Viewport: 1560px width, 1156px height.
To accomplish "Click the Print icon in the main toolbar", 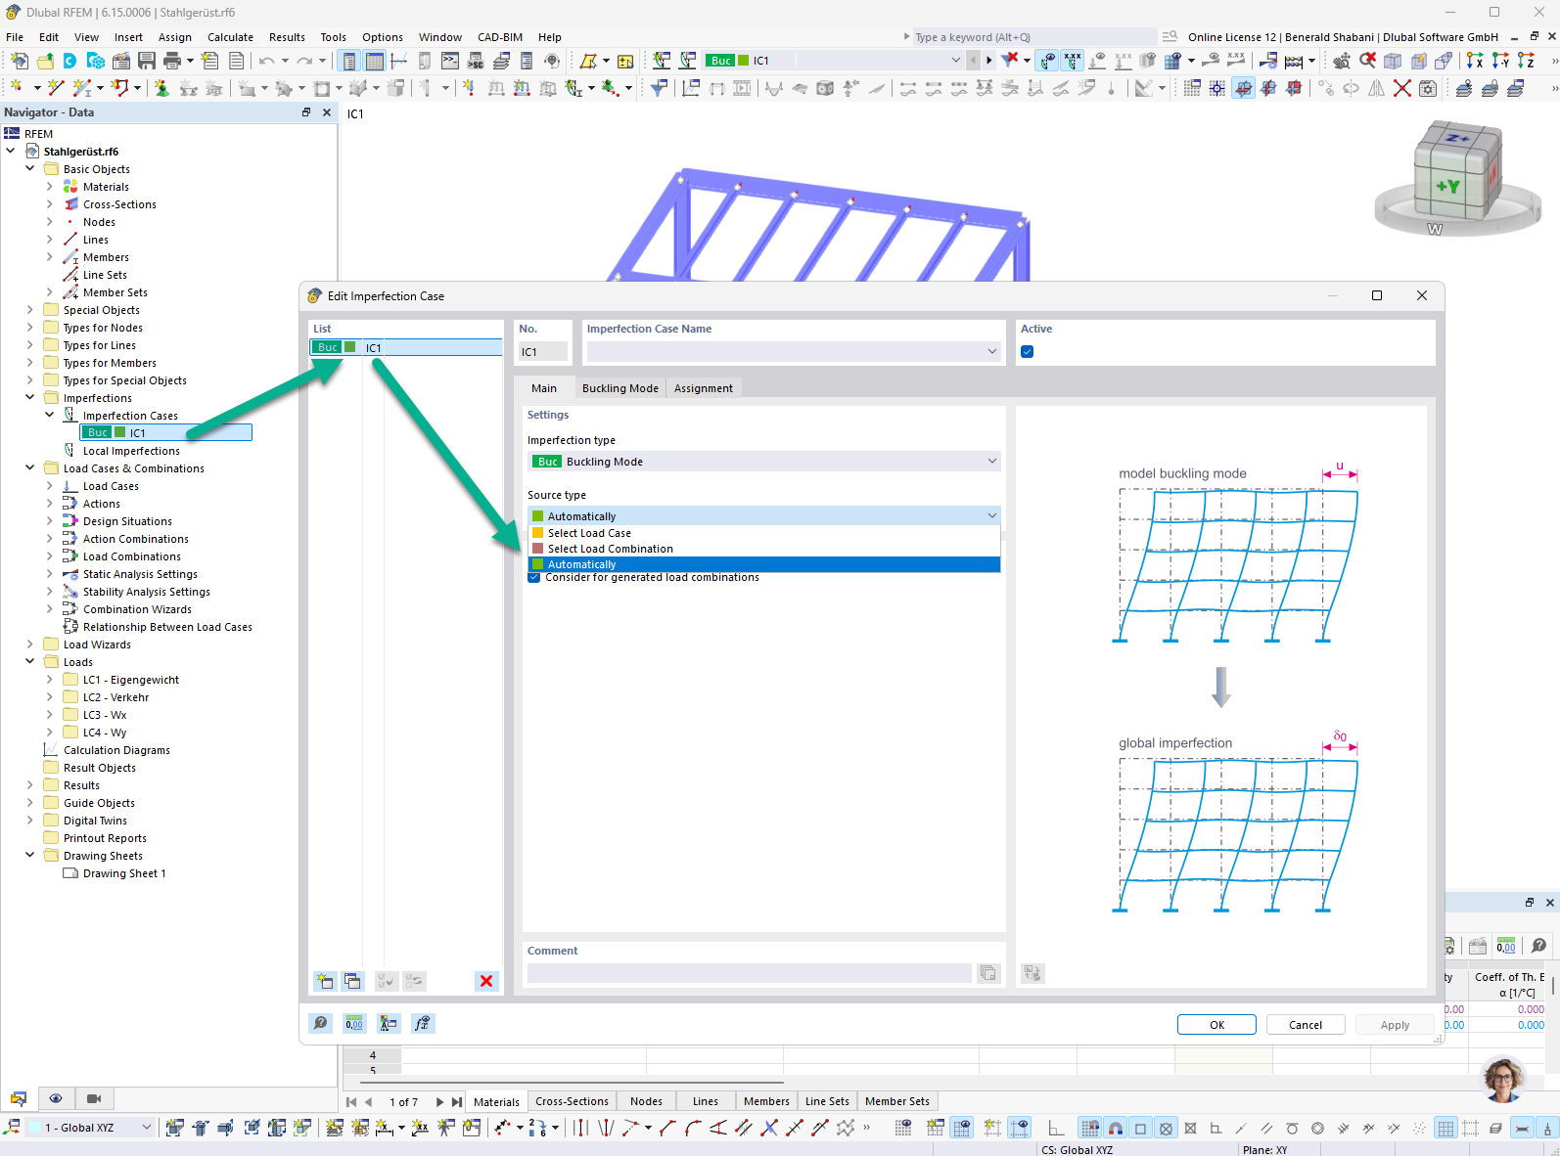I will tap(172, 61).
